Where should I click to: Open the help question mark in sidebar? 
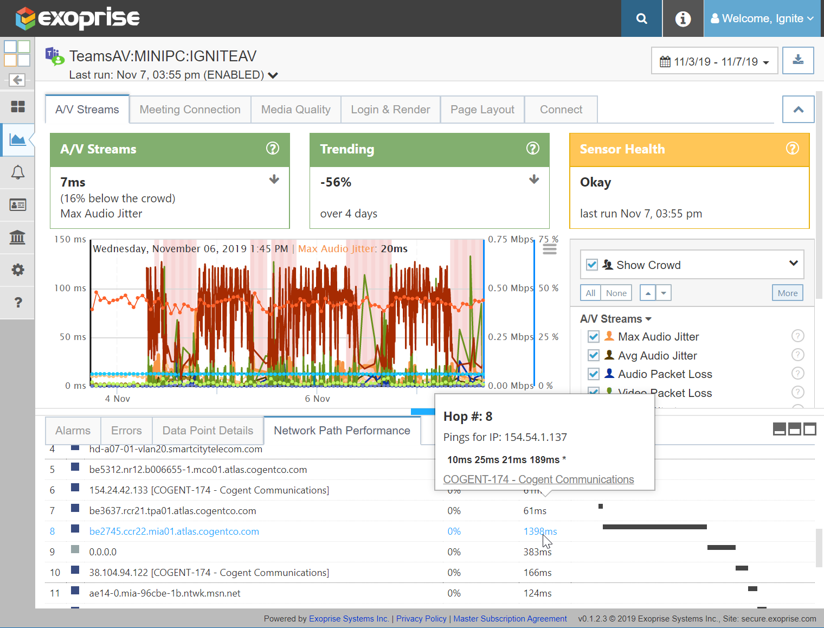coord(18,302)
